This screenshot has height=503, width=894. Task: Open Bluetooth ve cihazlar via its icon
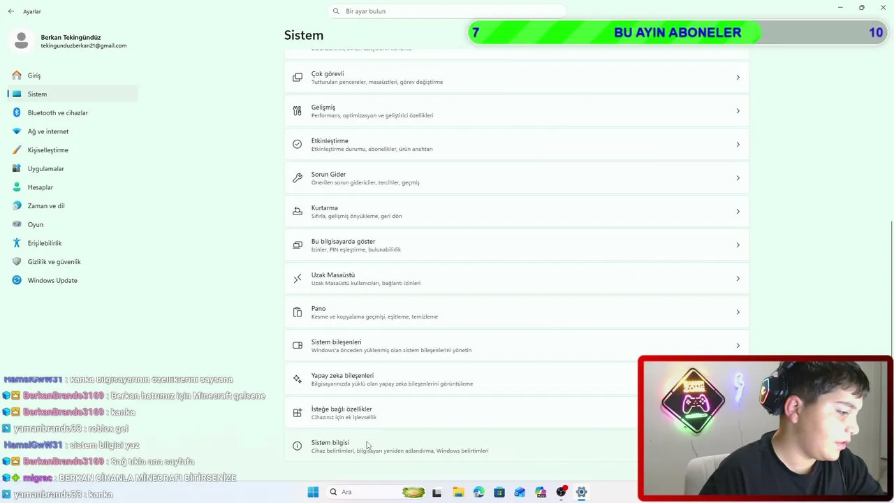pos(17,112)
